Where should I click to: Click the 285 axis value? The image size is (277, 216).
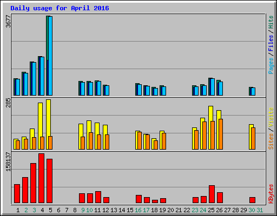coord(8,103)
